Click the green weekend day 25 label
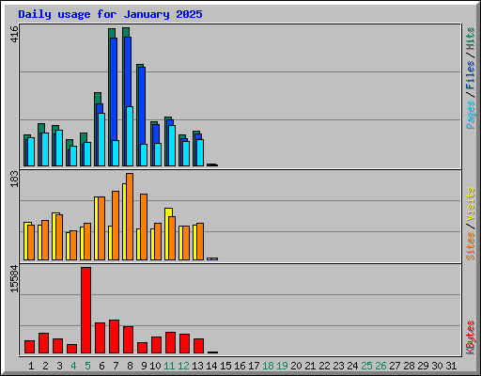 click(366, 366)
